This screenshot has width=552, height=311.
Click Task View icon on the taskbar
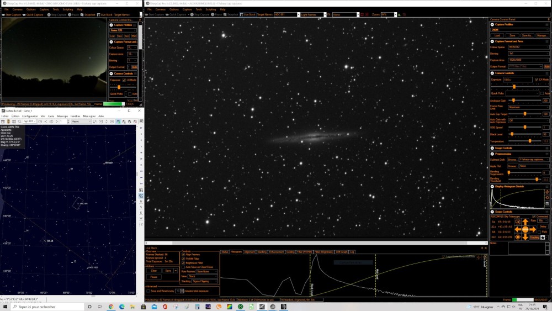point(100,307)
